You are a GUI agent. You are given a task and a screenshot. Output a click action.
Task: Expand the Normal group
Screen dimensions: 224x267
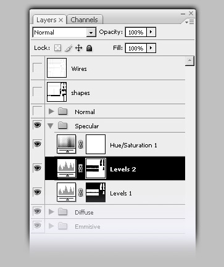tap(51, 112)
